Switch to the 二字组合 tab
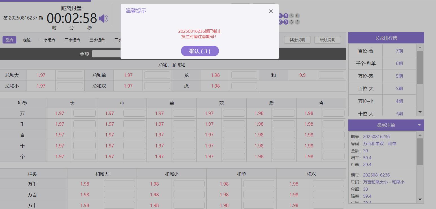The height and width of the screenshot is (209, 436). (x=72, y=40)
